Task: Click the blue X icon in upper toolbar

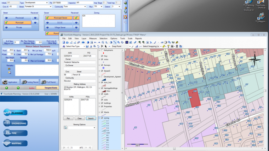Action: (x=151, y=42)
